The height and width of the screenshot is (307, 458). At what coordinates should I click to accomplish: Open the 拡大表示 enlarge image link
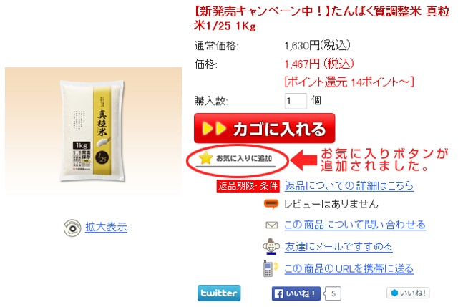107,227
